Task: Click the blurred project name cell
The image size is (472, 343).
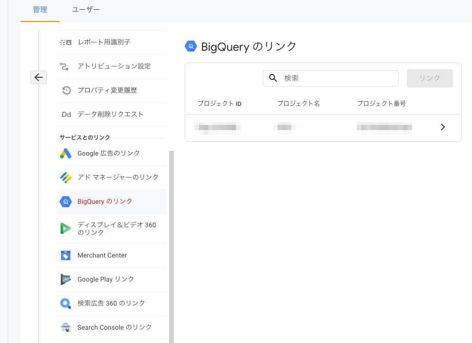Action: [x=284, y=127]
